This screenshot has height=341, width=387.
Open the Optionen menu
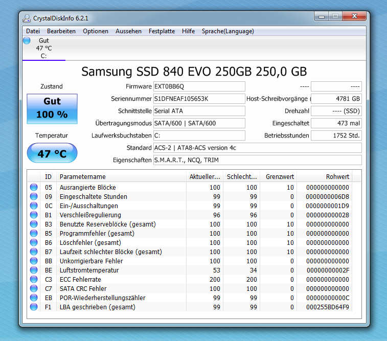click(x=96, y=31)
